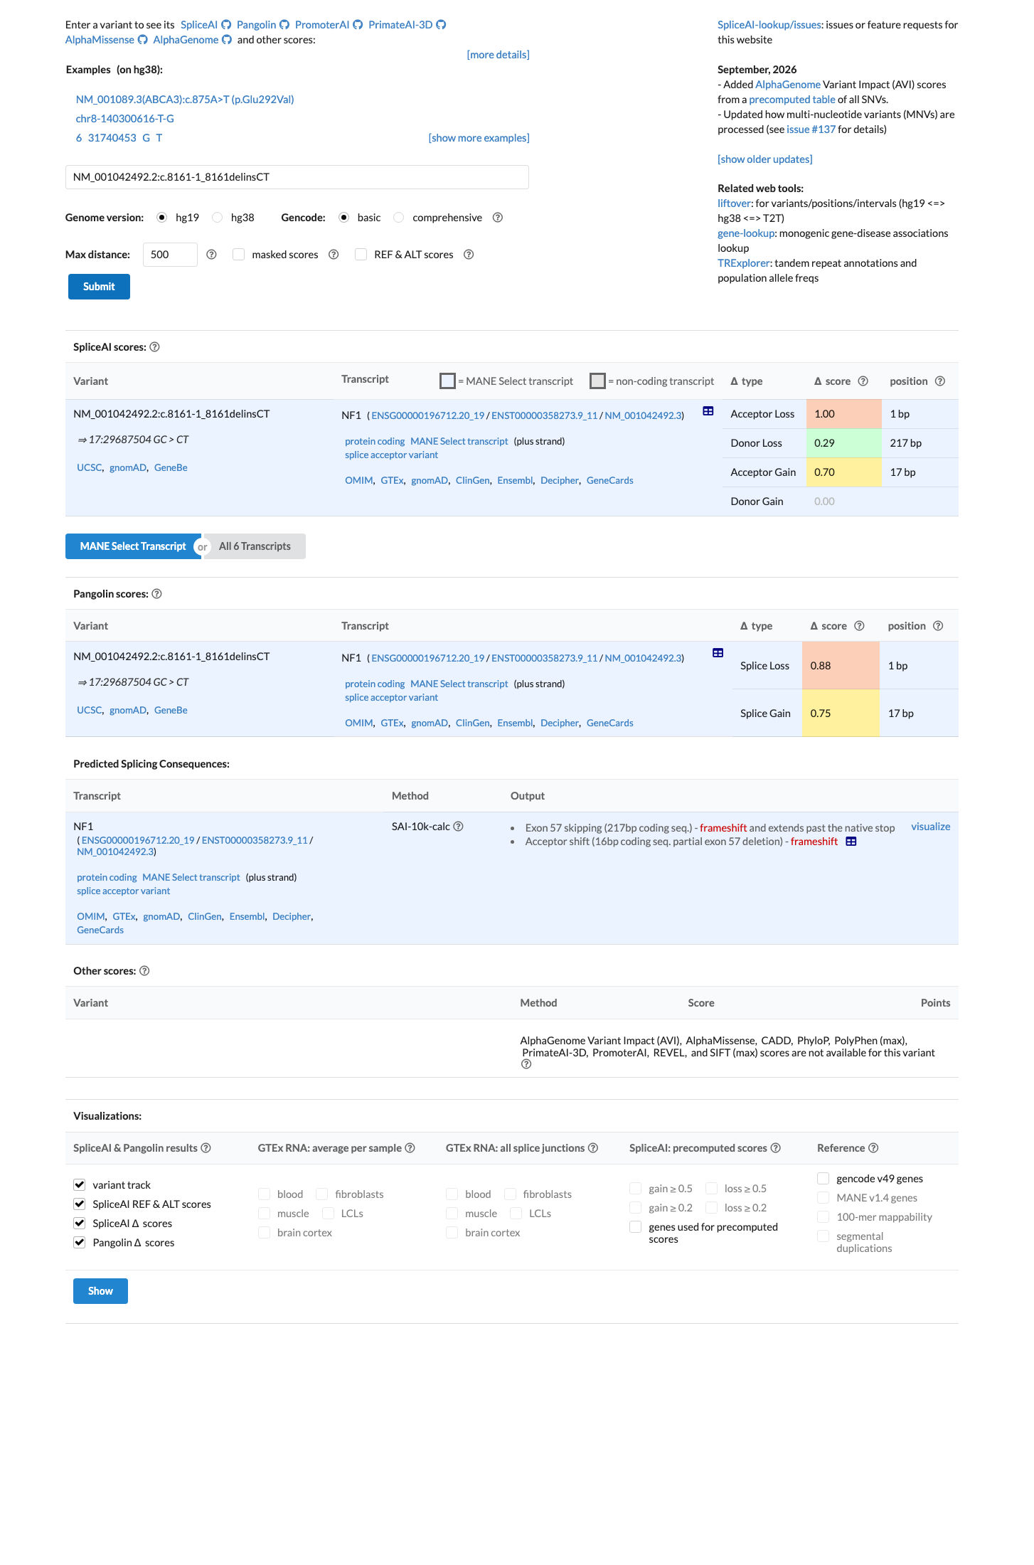1034x1565 pixels.
Task: Enable the masked scores checkbox
Action: click(239, 255)
